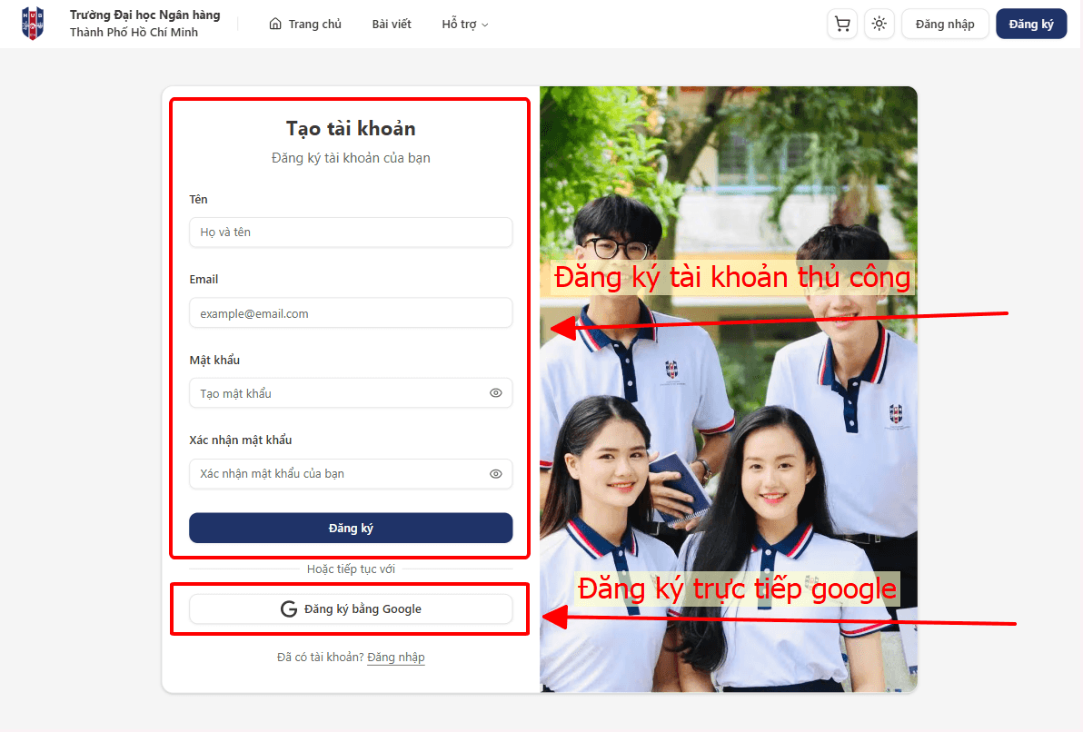Select the Bài viết menu item
Image resolution: width=1083 pixels, height=732 pixels.
392,24
